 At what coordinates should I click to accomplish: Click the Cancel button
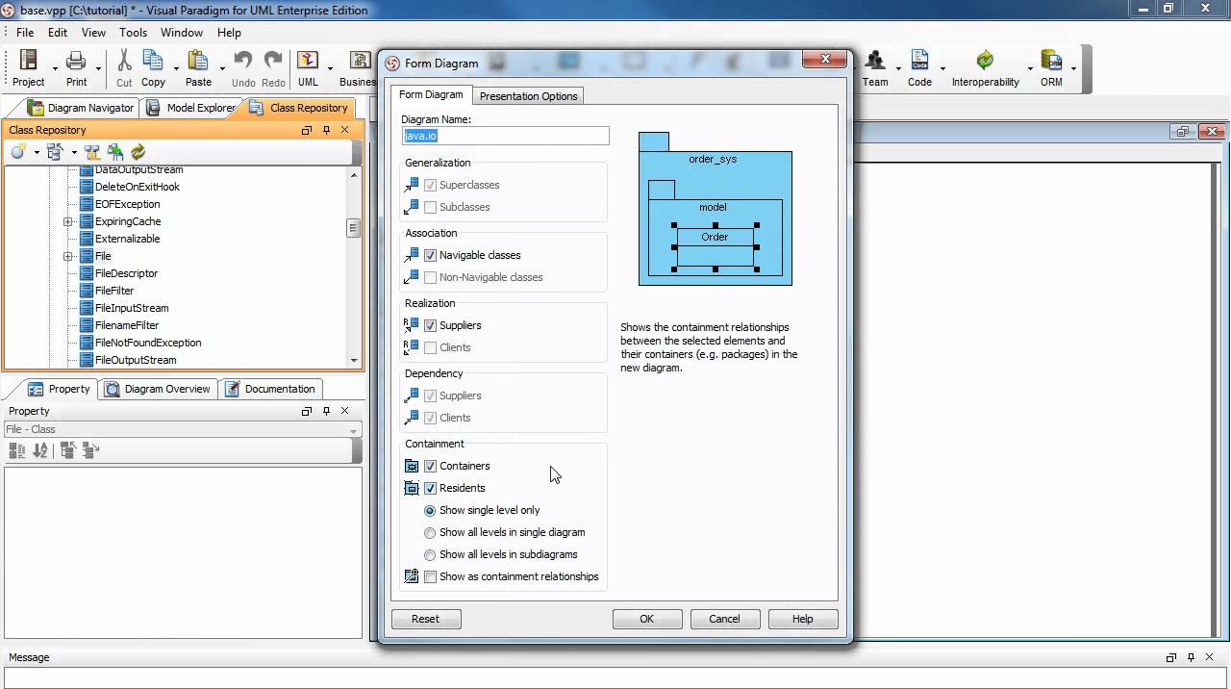(724, 619)
